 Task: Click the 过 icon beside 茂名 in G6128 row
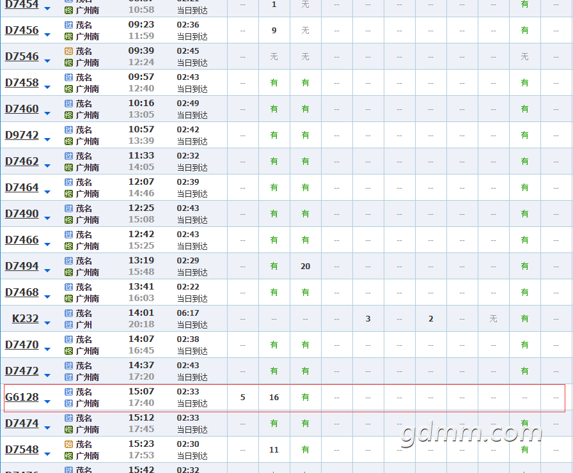[x=68, y=392]
